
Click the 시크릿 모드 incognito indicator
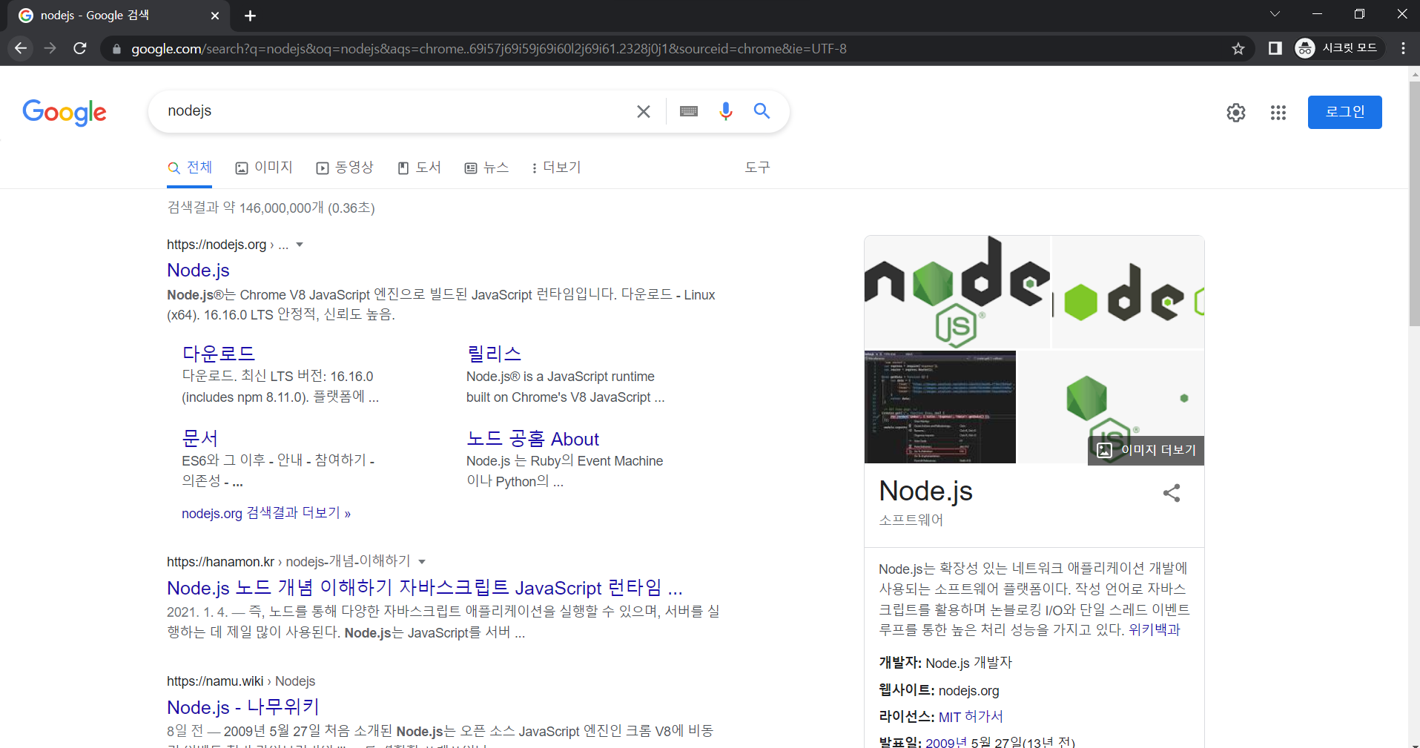coord(1338,48)
